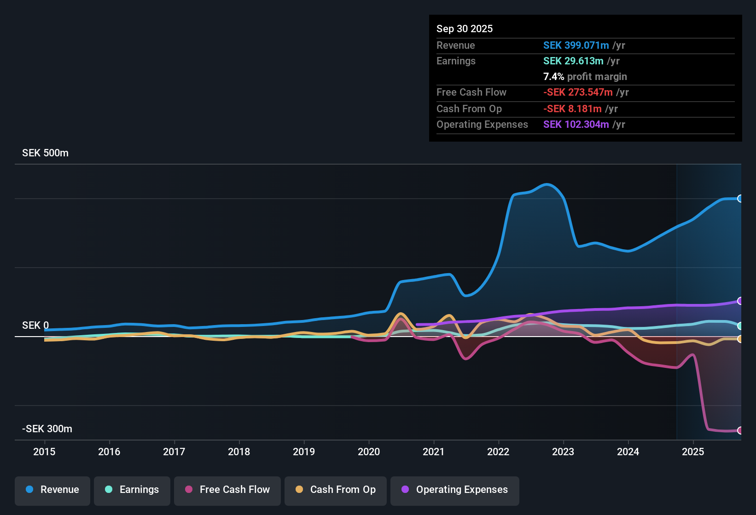Viewport: 756px width, 515px height.
Task: Click the Free Cash Flow legend button
Action: (x=227, y=491)
